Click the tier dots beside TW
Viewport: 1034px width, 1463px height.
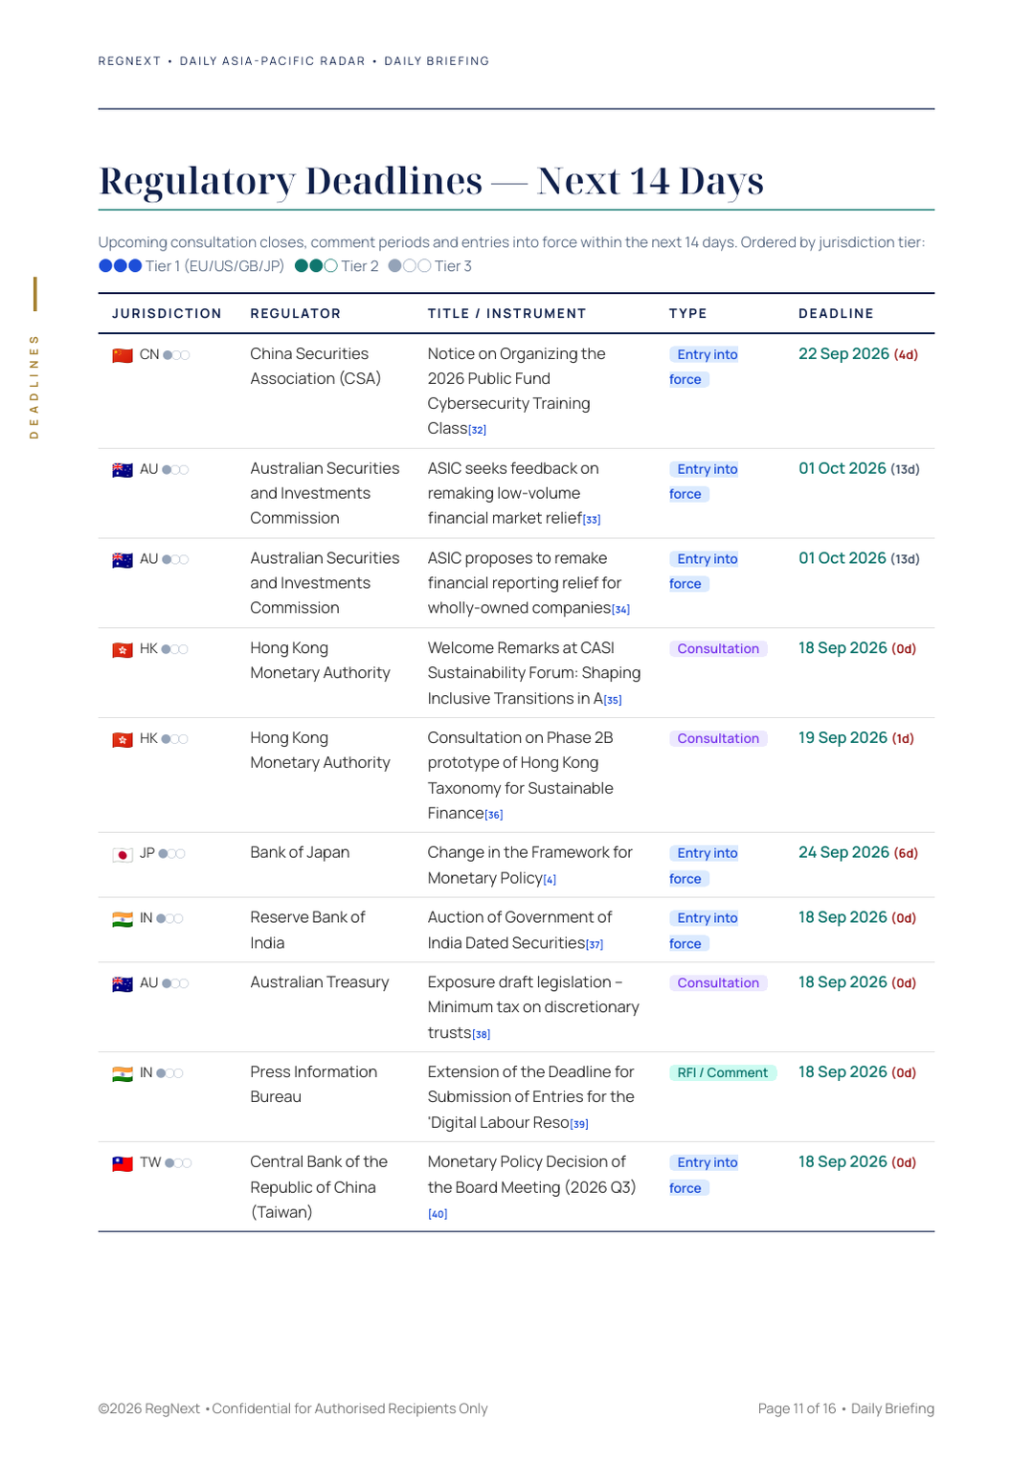click(178, 1163)
